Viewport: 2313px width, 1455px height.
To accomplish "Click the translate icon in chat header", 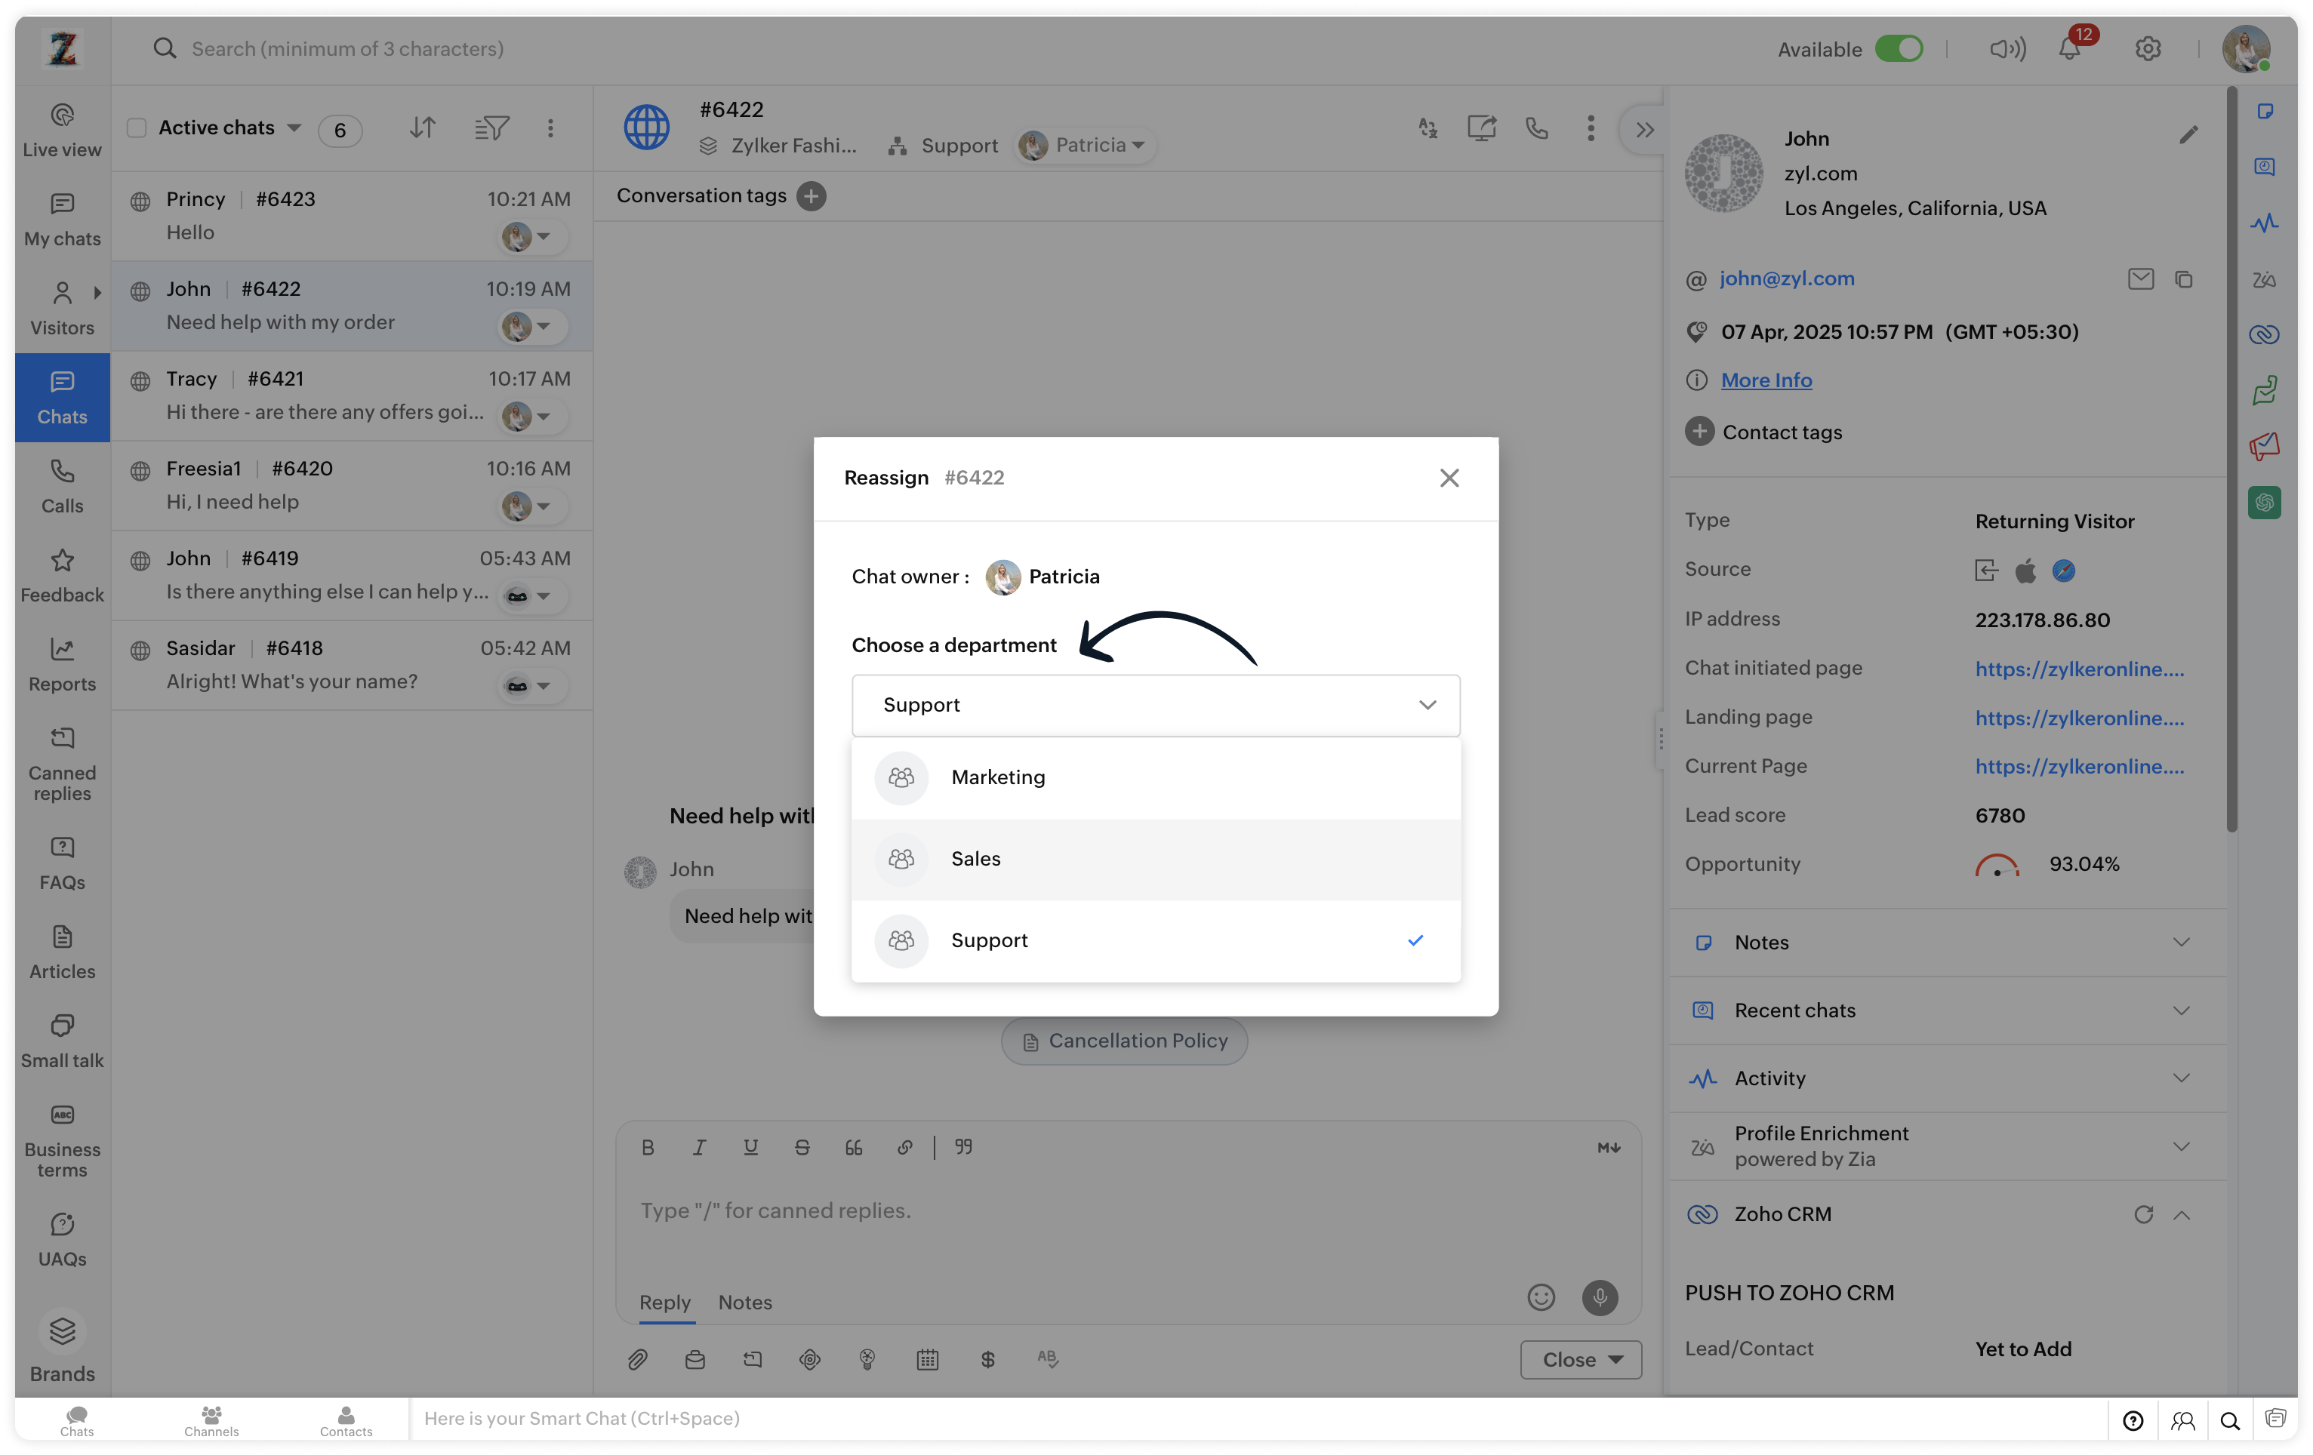I will pyautogui.click(x=1428, y=128).
